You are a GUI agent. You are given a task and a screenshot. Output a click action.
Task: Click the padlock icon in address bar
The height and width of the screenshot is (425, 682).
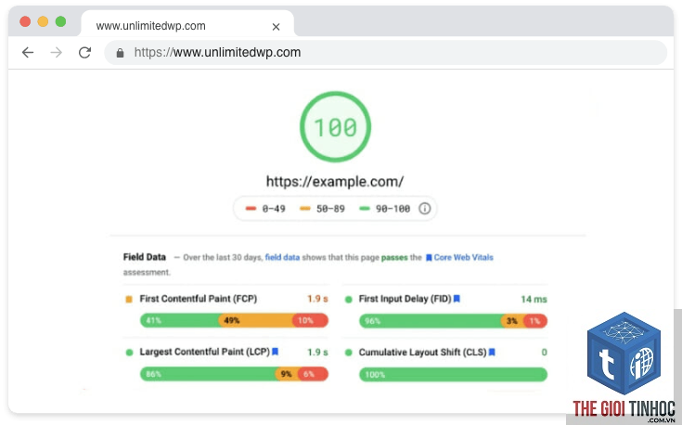(120, 53)
